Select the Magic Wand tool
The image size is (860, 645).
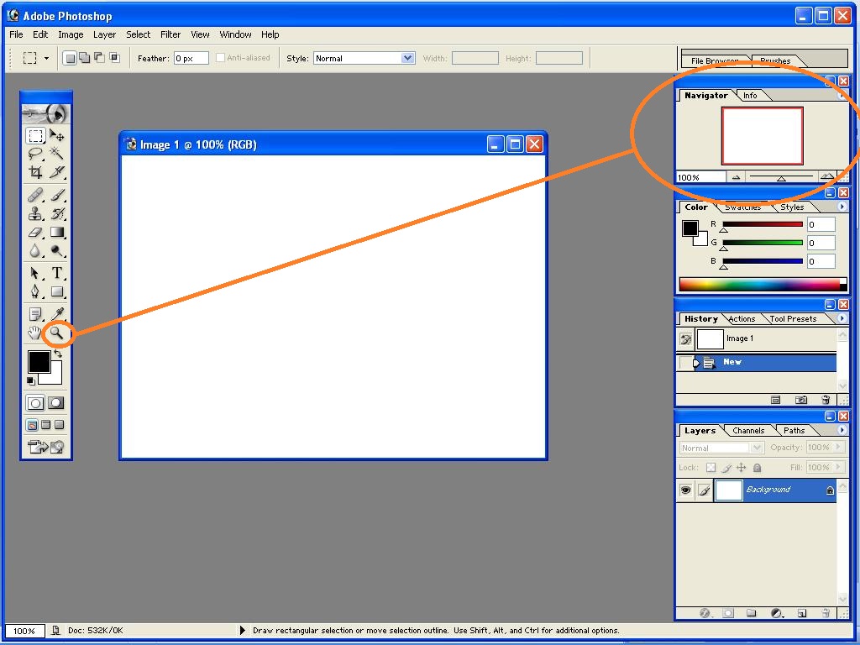point(57,153)
